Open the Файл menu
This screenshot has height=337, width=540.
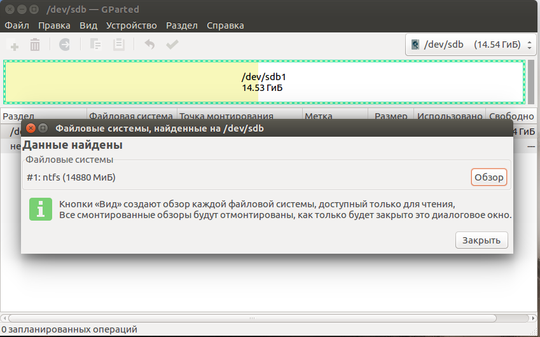tap(17, 25)
